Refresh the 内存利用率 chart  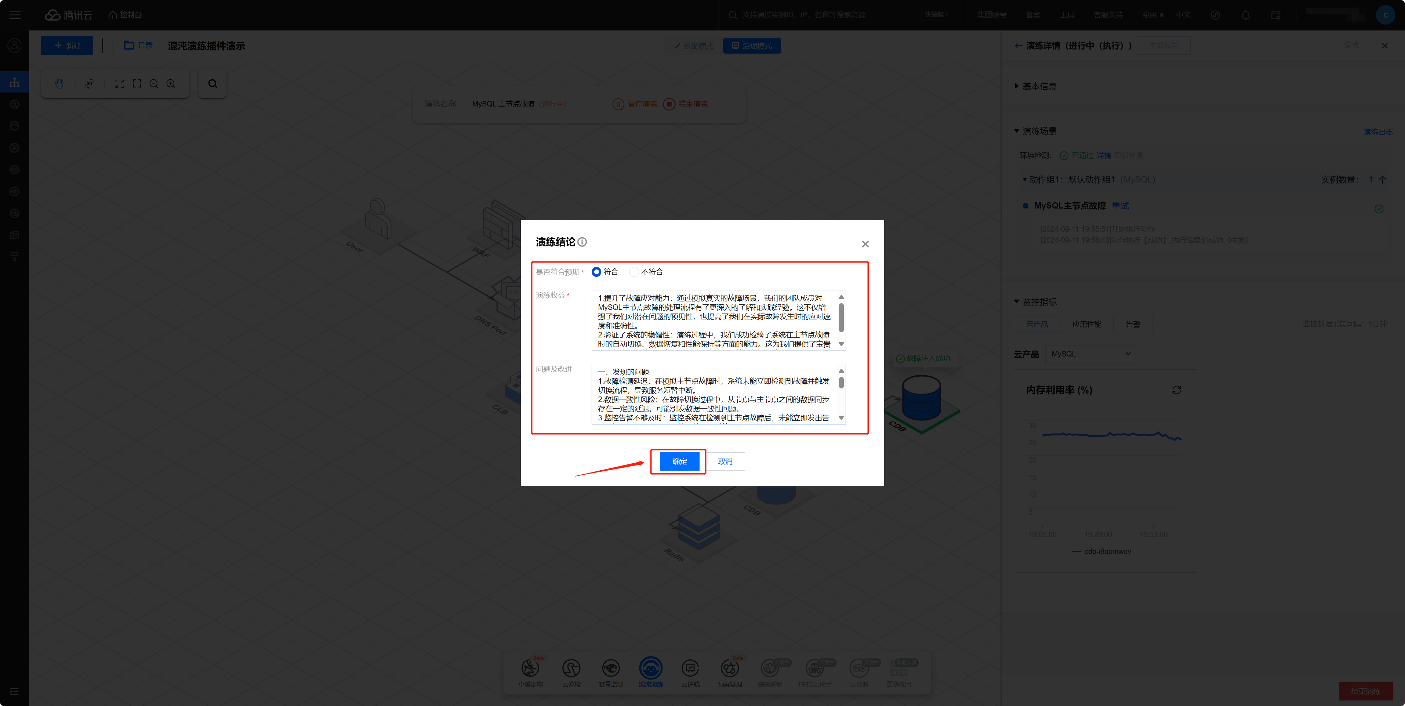(x=1176, y=390)
